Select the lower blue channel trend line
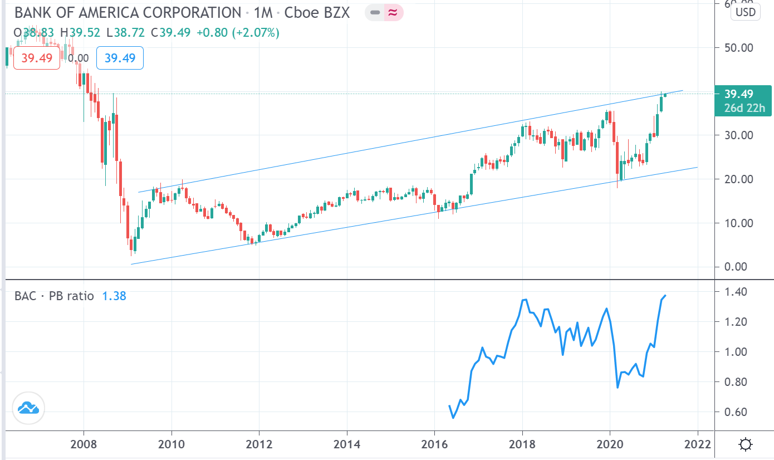This screenshot has width=774, height=460. pos(414,215)
